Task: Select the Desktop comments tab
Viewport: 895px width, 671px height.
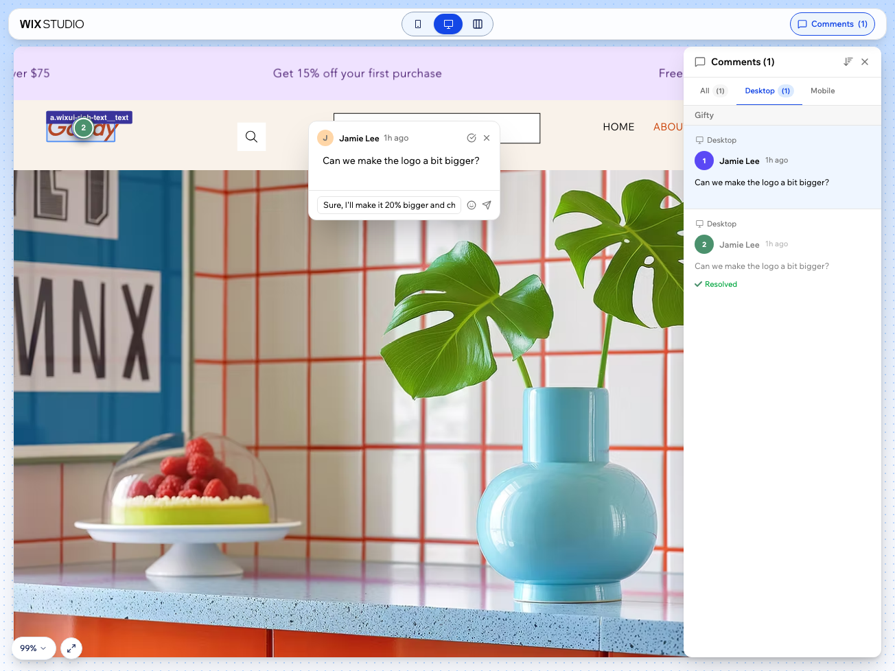Action: [x=769, y=91]
